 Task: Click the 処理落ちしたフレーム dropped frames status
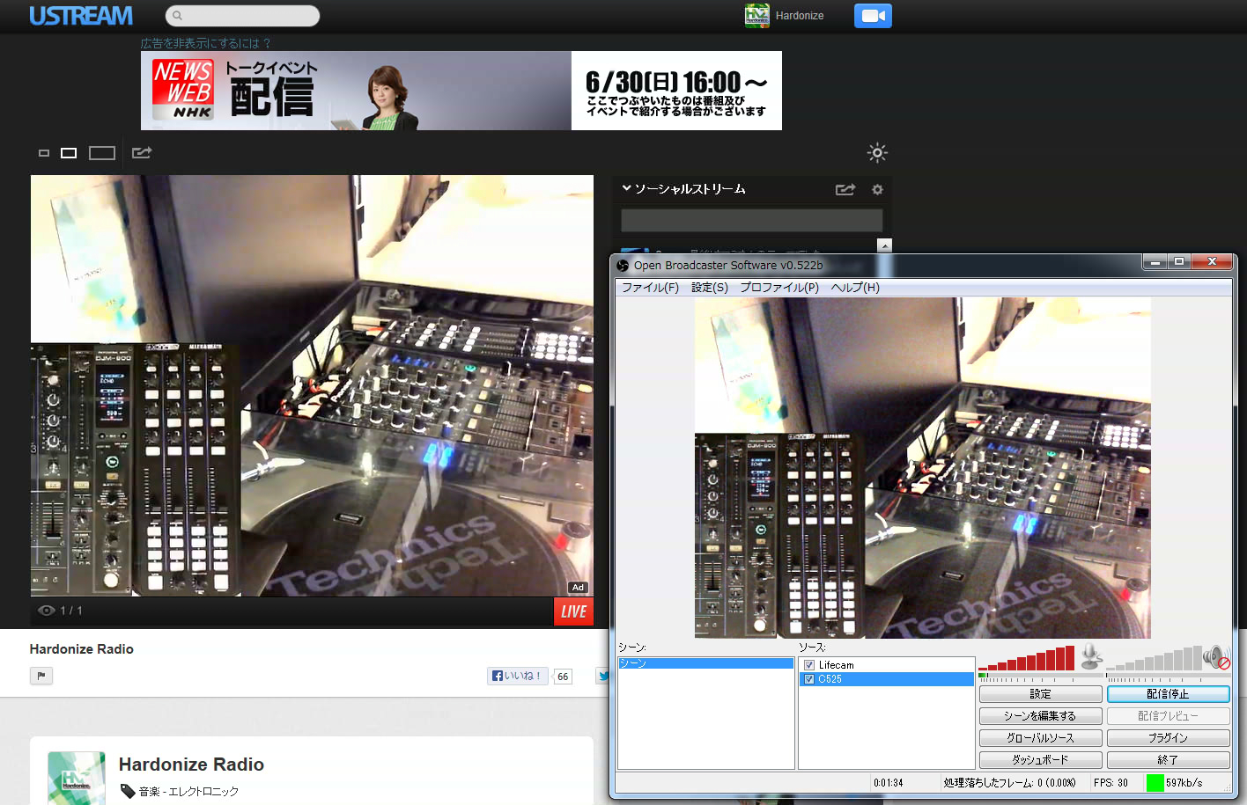(1010, 783)
